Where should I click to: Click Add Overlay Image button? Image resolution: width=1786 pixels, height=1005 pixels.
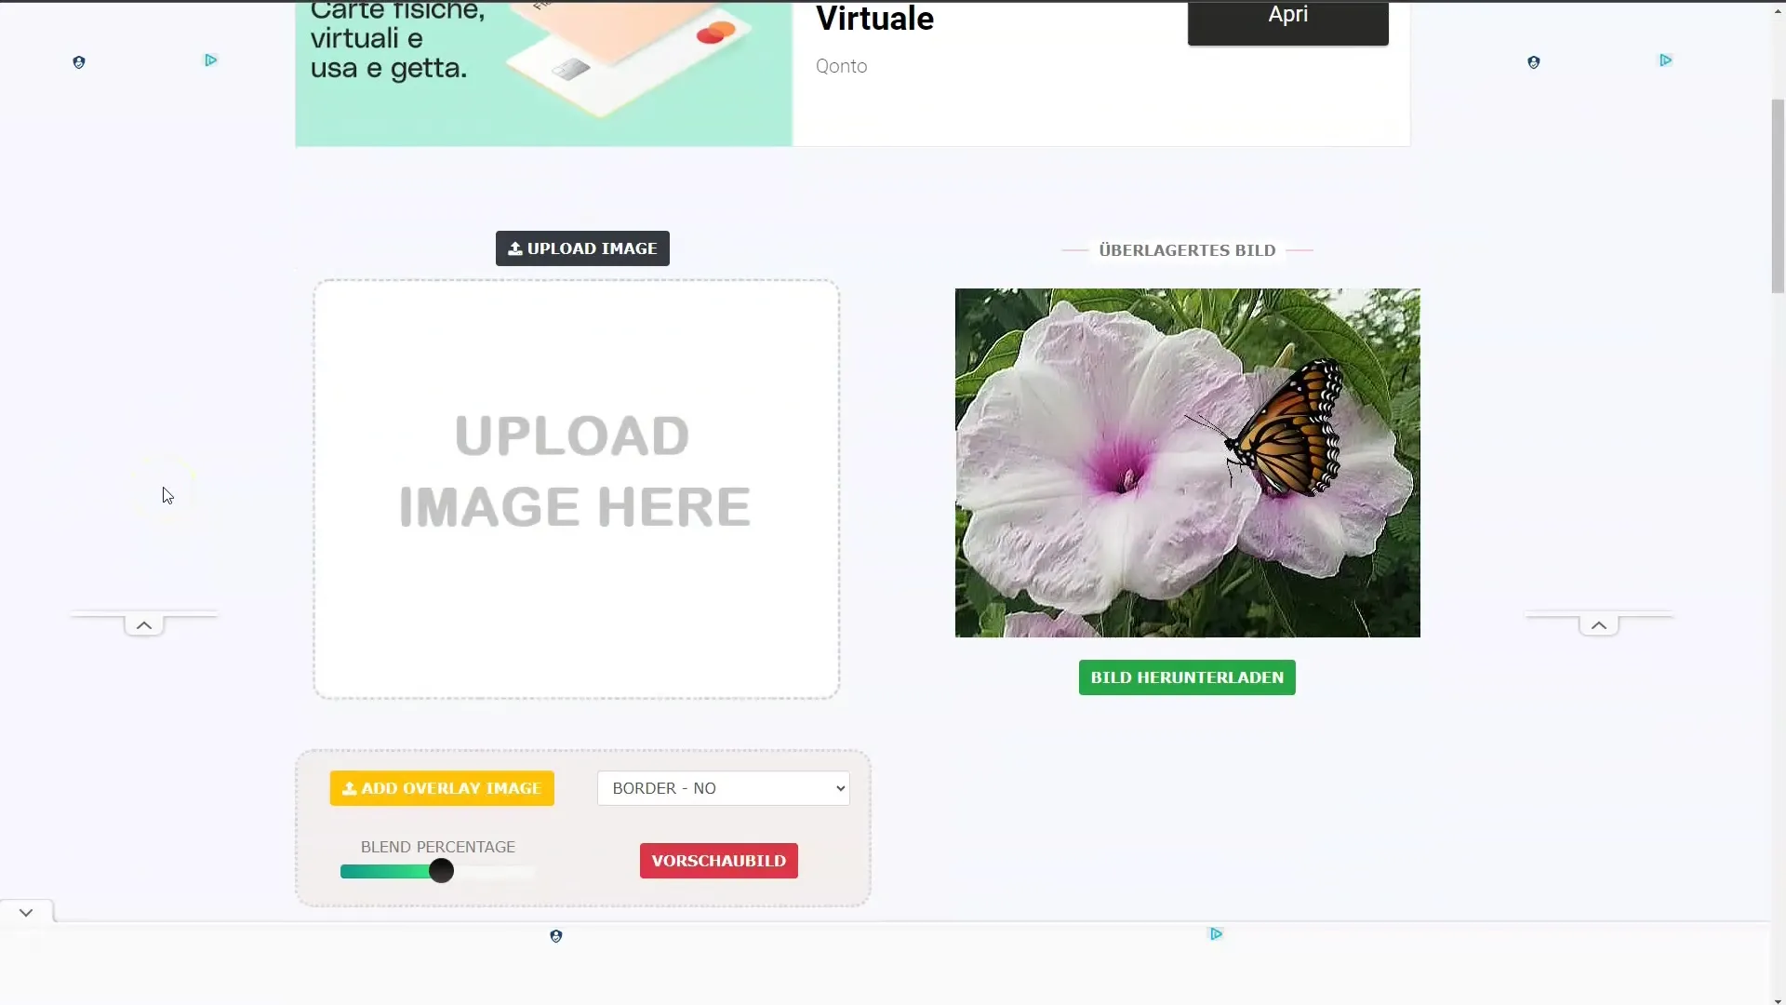point(442,788)
